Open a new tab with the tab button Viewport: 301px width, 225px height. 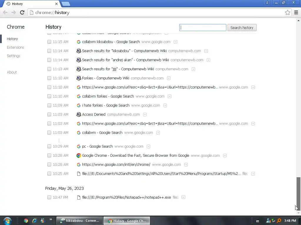(66, 4)
